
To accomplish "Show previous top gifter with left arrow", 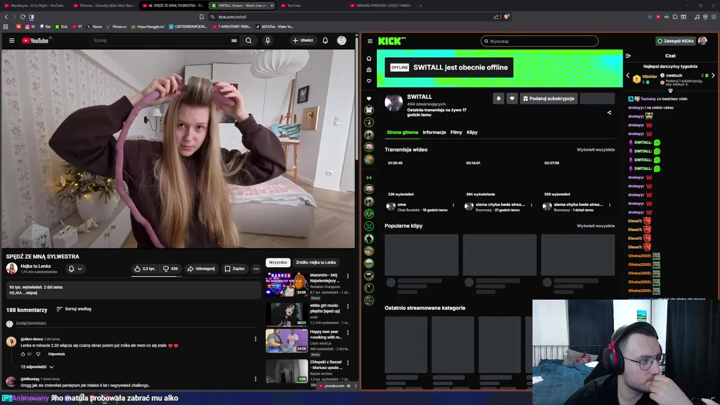I will click(628, 75).
